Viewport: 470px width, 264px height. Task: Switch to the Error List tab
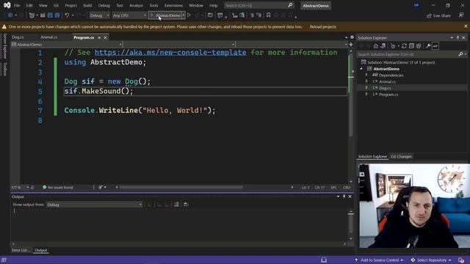[x=21, y=250]
